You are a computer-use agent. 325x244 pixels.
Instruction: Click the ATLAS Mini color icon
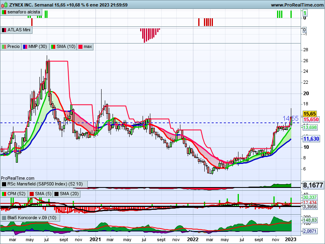point(4,30)
